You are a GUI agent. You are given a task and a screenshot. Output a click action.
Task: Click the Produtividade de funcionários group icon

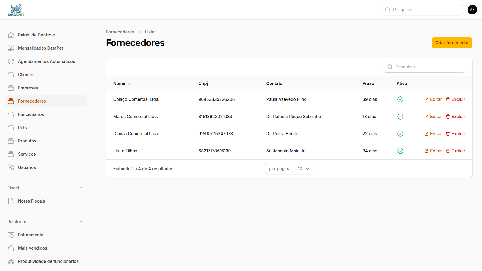[x=11, y=261]
